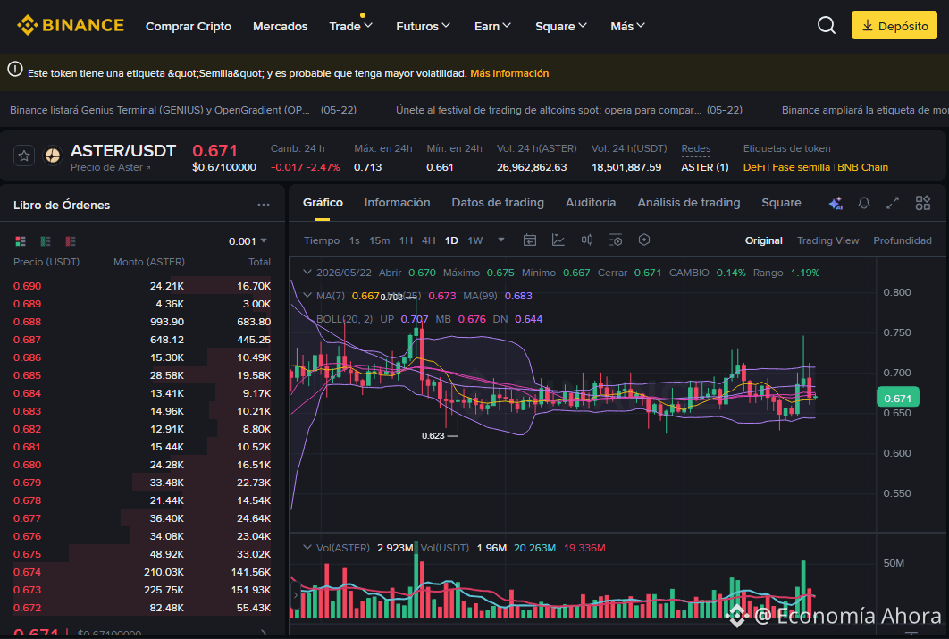Click the Depósito button
Viewport: 949px width, 639px height.
(x=894, y=25)
